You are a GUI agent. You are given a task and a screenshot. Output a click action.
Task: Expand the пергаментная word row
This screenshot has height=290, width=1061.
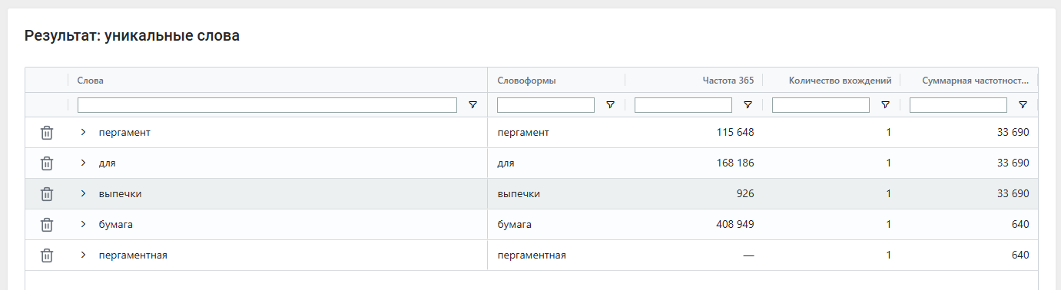(83, 255)
